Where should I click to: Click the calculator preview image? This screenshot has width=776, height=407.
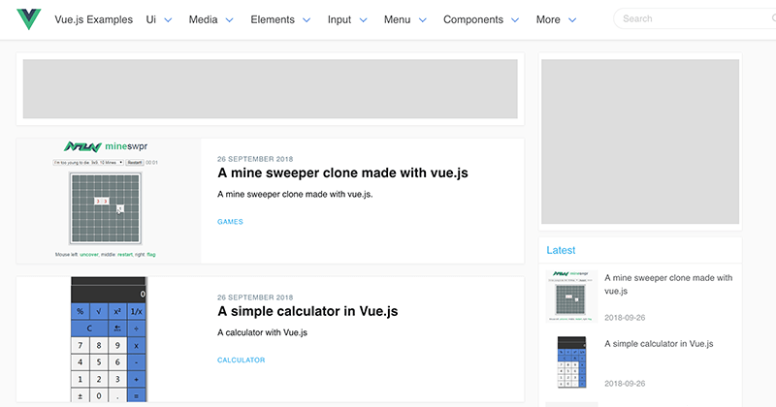click(x=109, y=339)
